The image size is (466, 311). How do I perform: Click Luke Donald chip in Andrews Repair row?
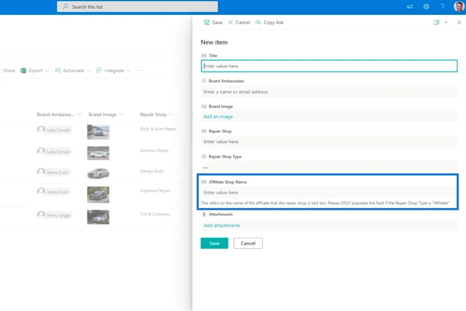point(54,151)
